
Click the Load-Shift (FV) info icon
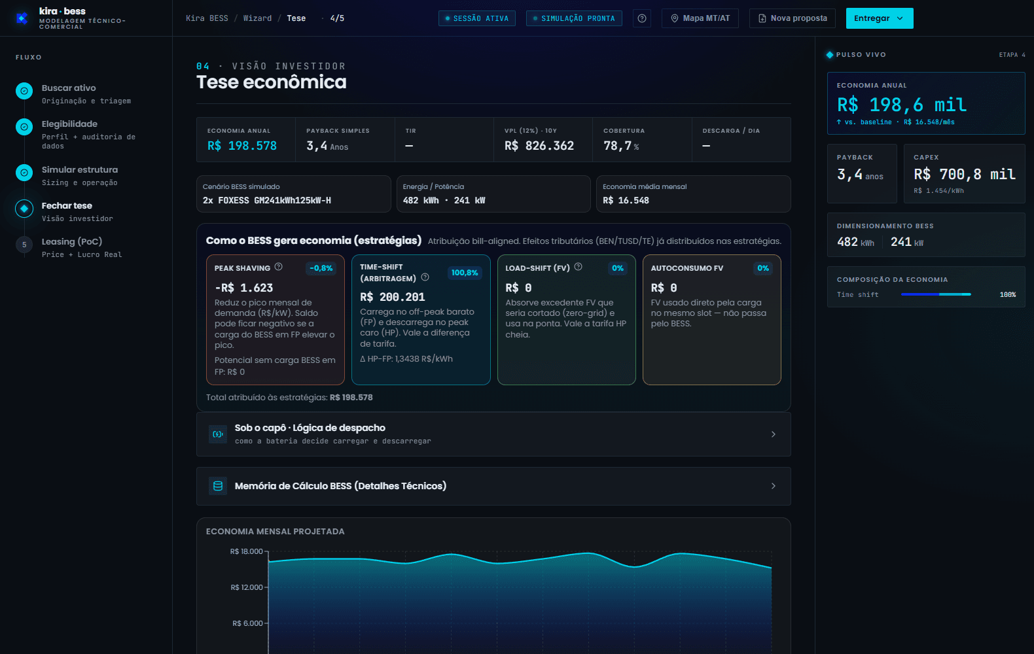pyautogui.click(x=579, y=267)
